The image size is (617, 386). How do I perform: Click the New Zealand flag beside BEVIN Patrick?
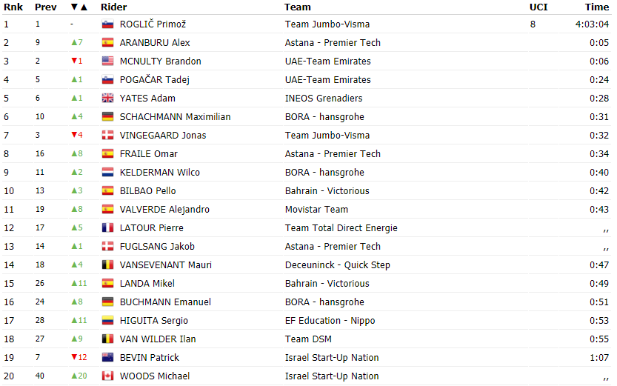107,357
